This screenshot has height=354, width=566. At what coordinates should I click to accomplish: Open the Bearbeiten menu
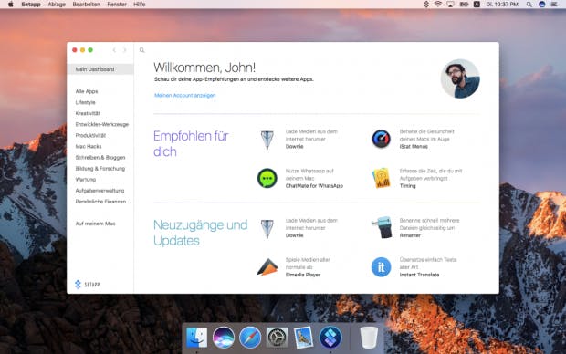[87, 5]
